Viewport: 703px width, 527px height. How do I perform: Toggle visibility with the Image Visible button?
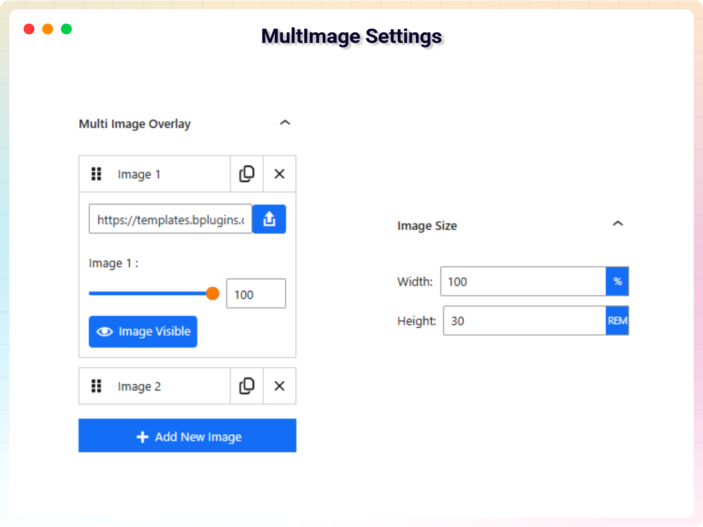(x=143, y=331)
